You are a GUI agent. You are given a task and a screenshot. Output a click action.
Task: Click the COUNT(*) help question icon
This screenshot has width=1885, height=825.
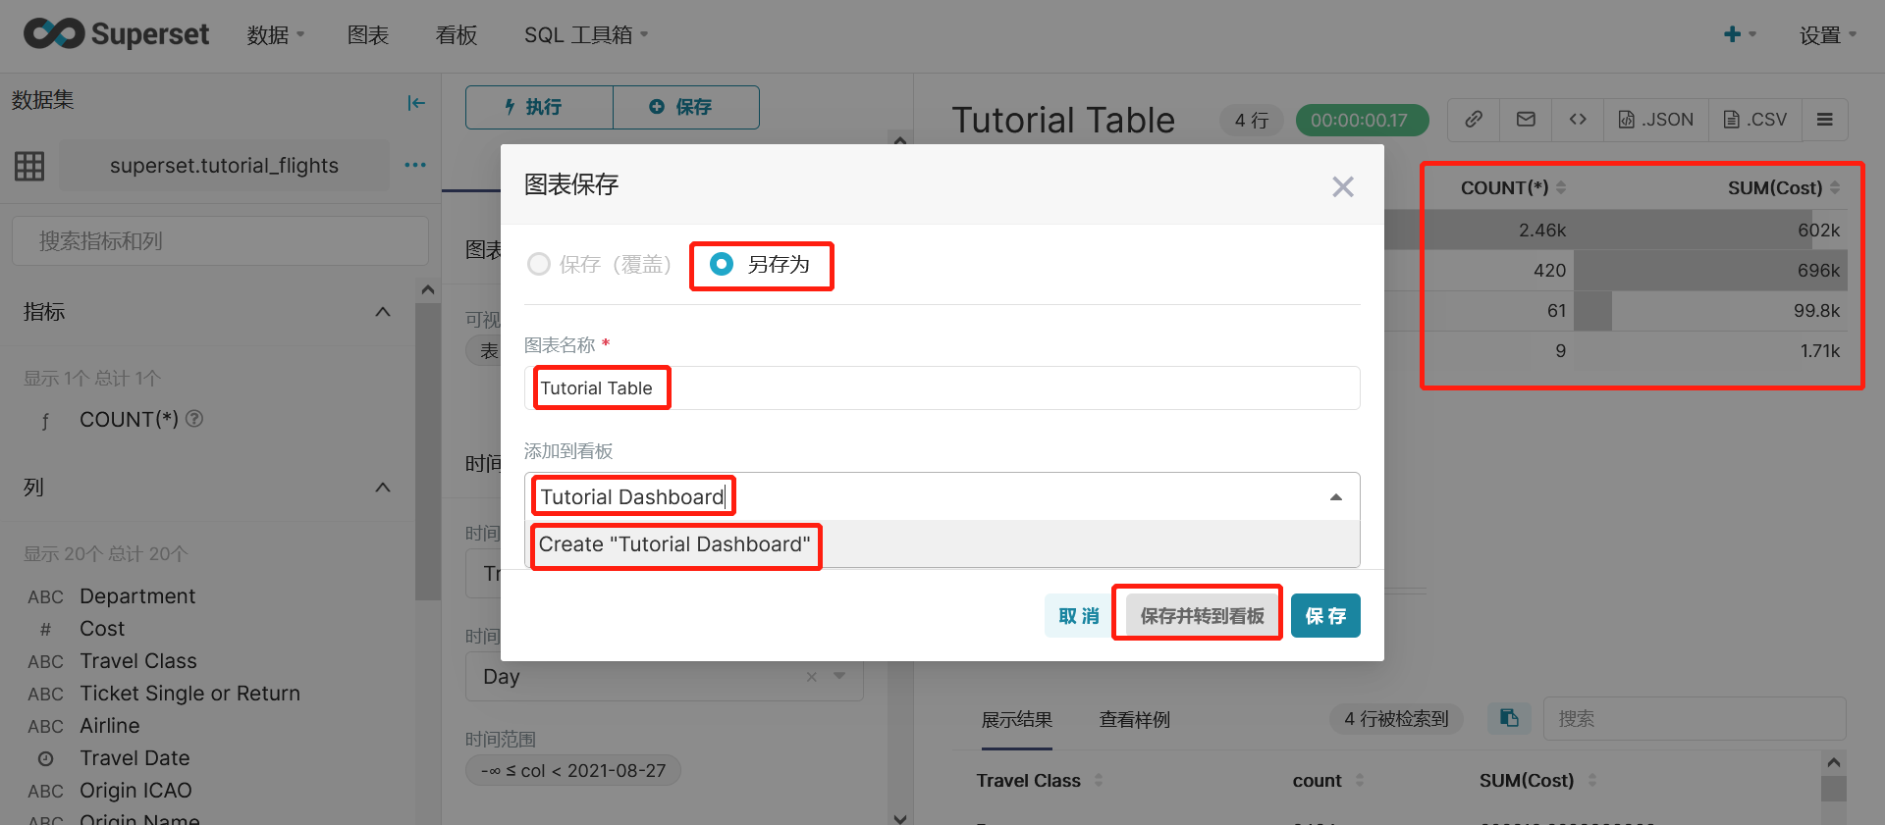194,419
